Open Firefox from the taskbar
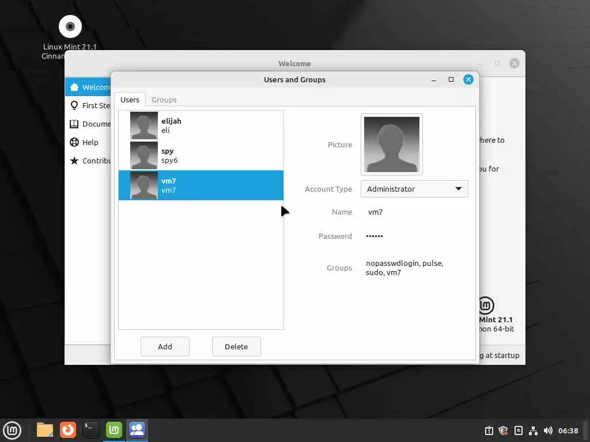 pos(68,430)
